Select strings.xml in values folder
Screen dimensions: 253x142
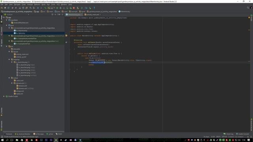tap(19, 91)
